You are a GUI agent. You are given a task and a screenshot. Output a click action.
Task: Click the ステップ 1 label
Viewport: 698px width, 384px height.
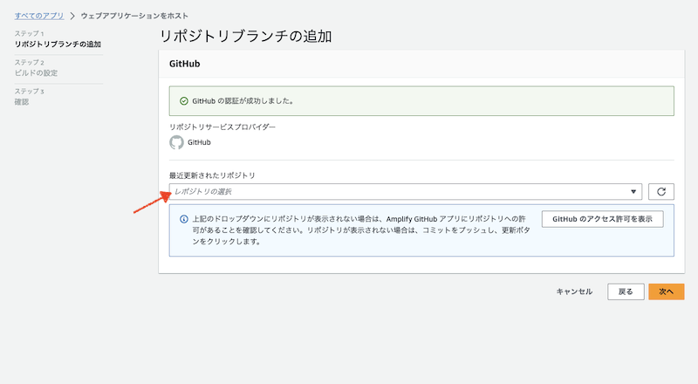coord(30,34)
